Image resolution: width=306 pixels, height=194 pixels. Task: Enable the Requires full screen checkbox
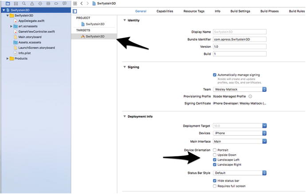point(215,186)
